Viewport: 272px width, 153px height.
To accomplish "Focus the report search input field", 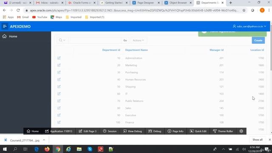I will 95,40.
